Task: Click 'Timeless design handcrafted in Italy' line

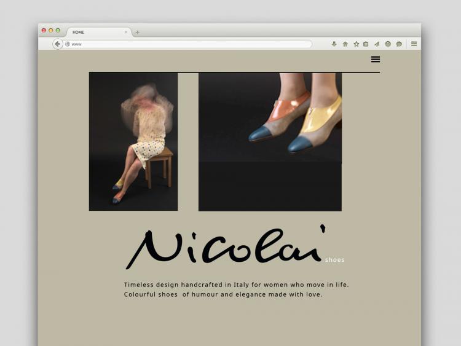Action: point(236,285)
